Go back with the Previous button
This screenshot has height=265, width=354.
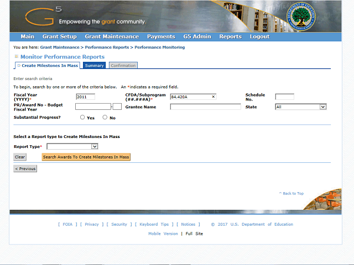tap(25, 168)
